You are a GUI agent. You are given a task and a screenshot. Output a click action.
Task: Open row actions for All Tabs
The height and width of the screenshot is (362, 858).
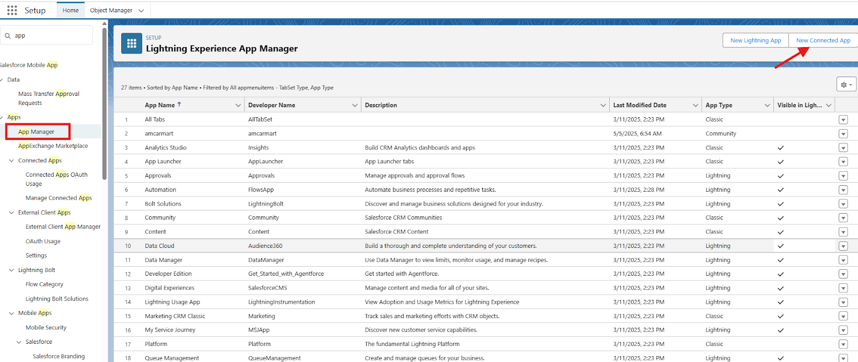(x=843, y=120)
